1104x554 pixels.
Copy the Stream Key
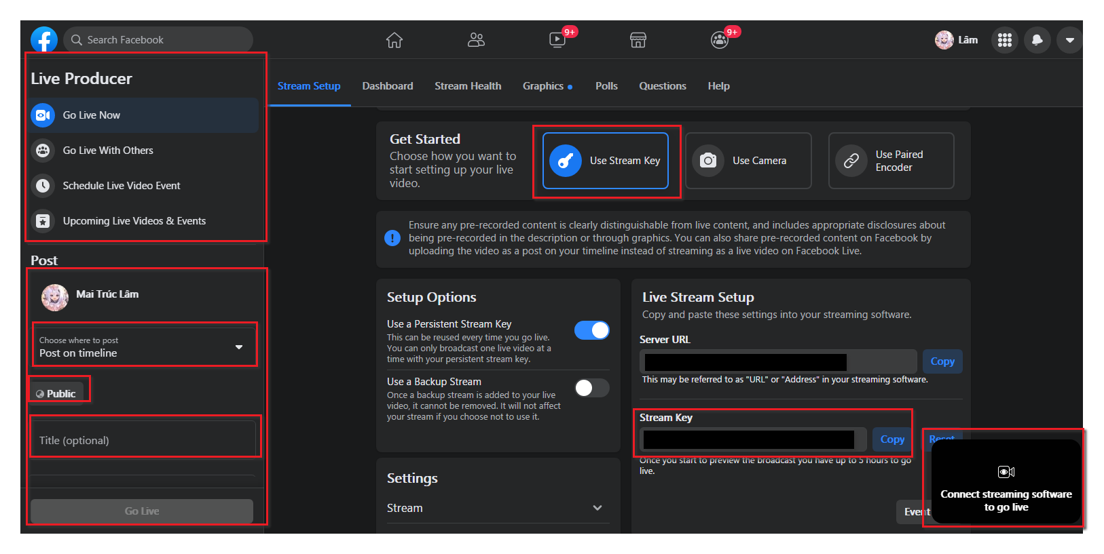pos(892,439)
